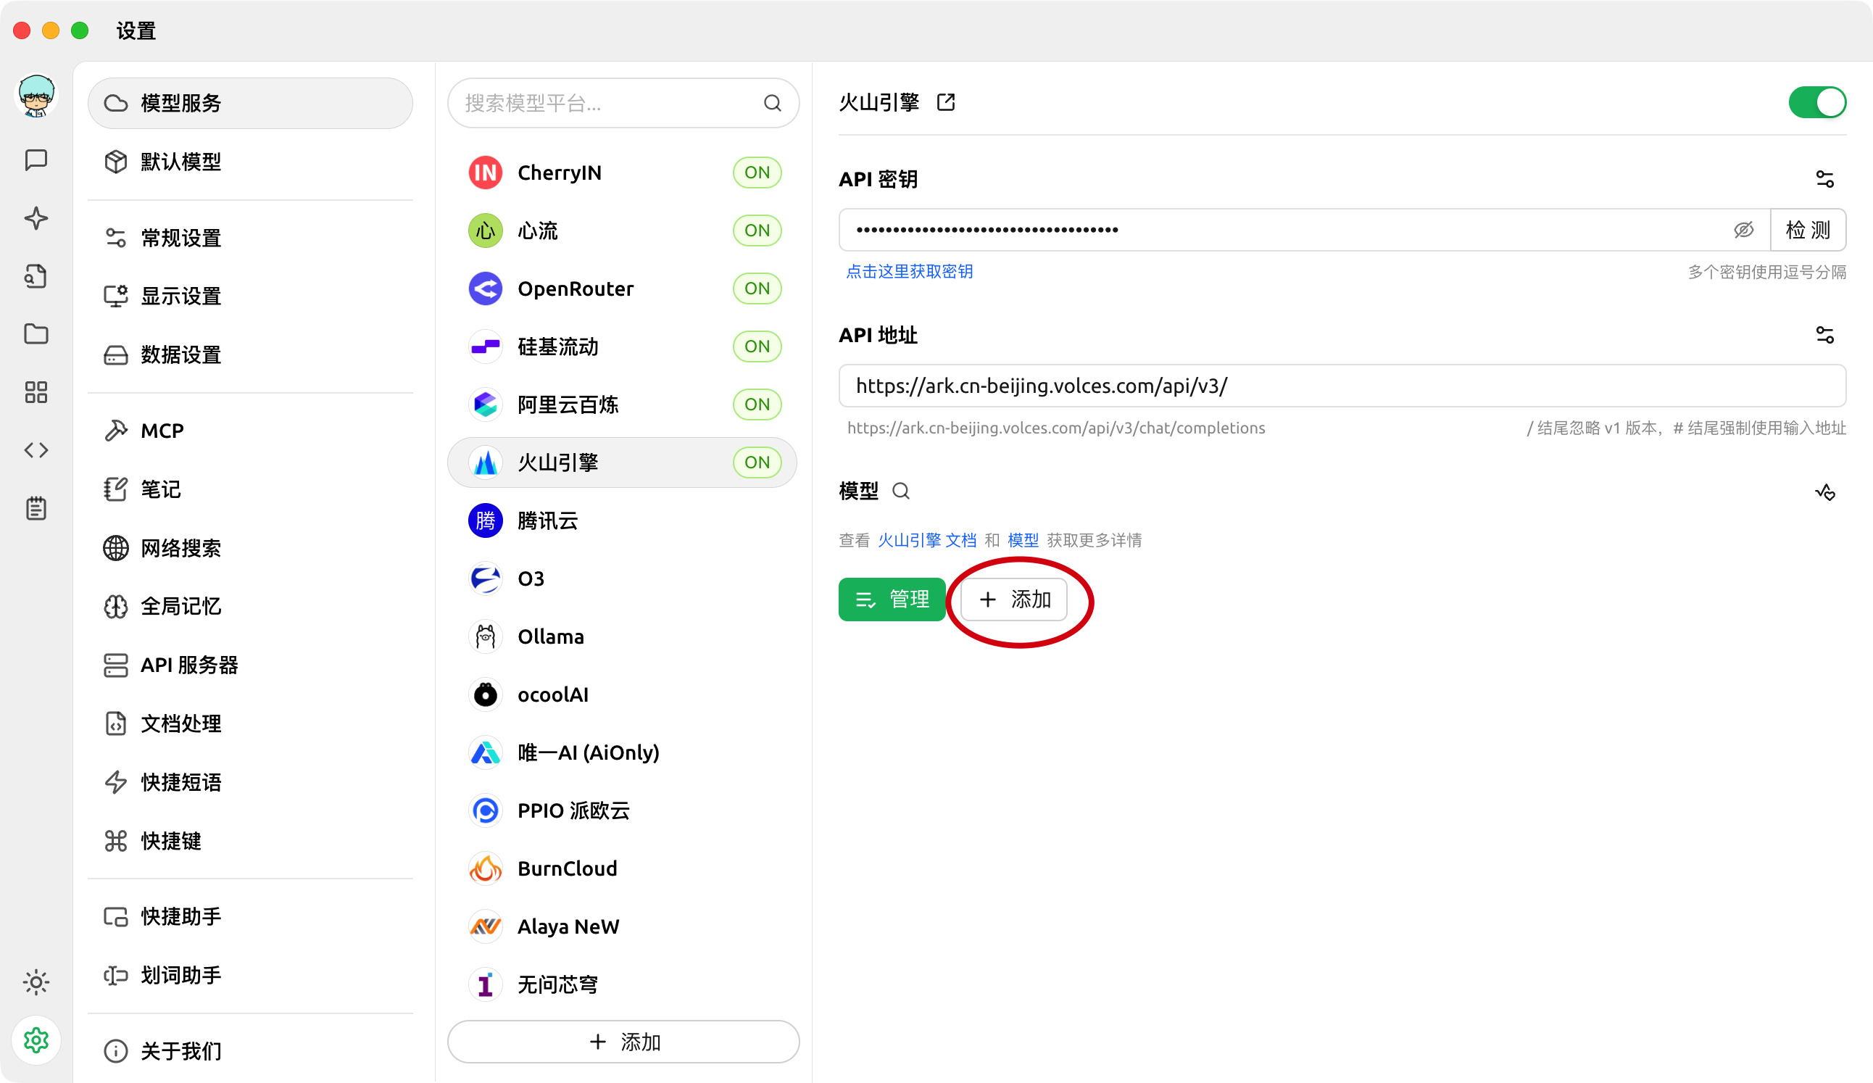The height and width of the screenshot is (1083, 1873).
Task: Click the sparkle agents icon in sidebar
Action: (x=36, y=218)
